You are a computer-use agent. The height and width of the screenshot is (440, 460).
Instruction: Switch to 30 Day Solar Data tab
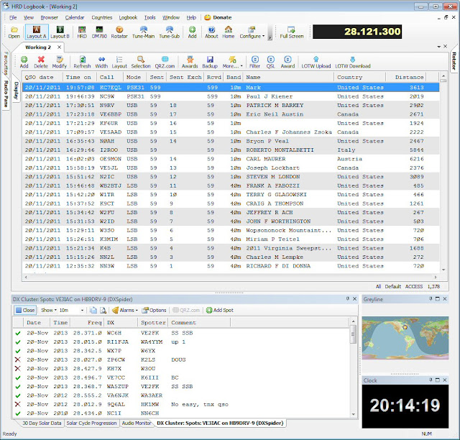[42, 423]
